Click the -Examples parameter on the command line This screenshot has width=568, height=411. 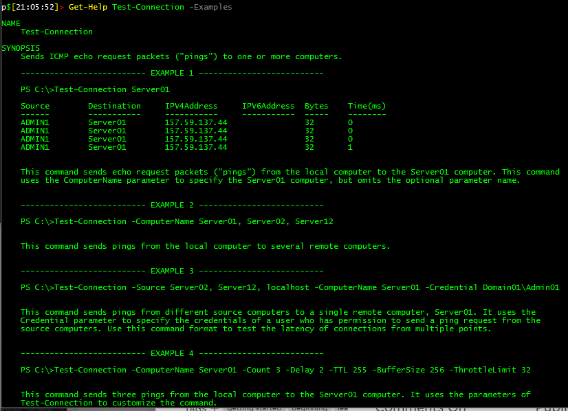tap(208, 7)
